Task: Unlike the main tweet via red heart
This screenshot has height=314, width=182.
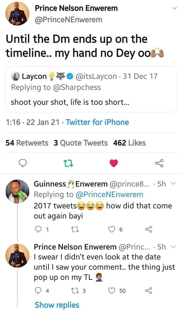Action: click(x=114, y=163)
